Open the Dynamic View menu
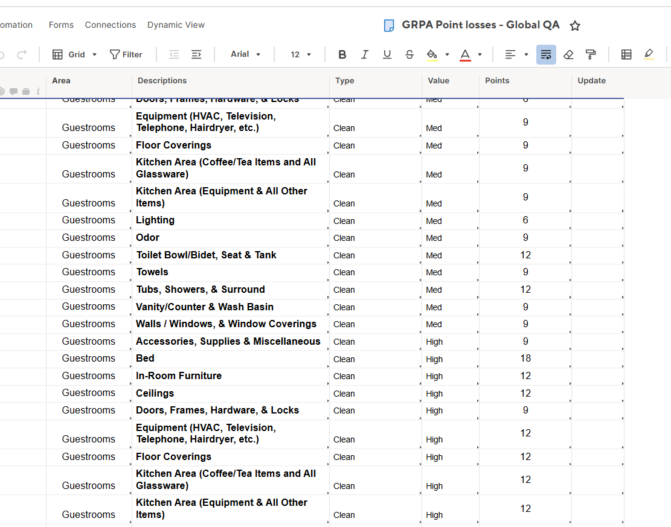 click(x=176, y=25)
